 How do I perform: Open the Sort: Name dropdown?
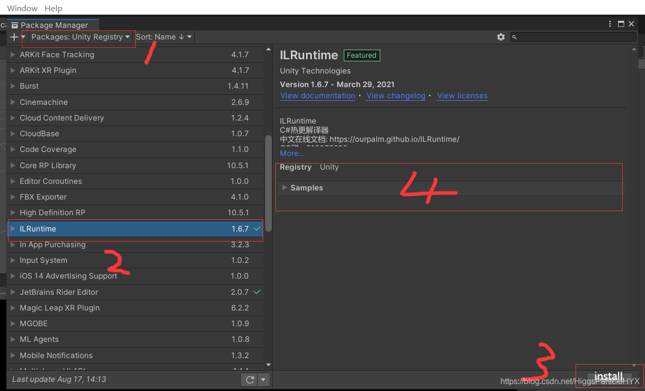tap(164, 37)
